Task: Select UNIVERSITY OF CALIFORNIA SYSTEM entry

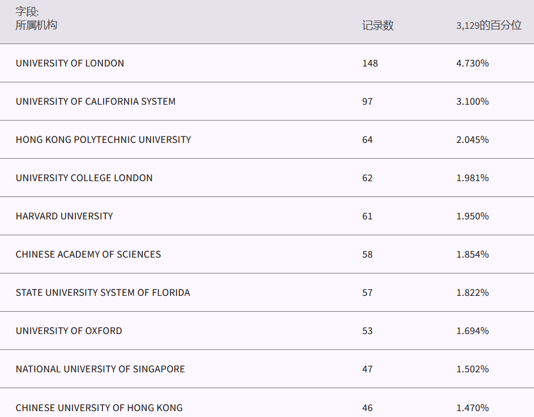Action: tap(95, 102)
